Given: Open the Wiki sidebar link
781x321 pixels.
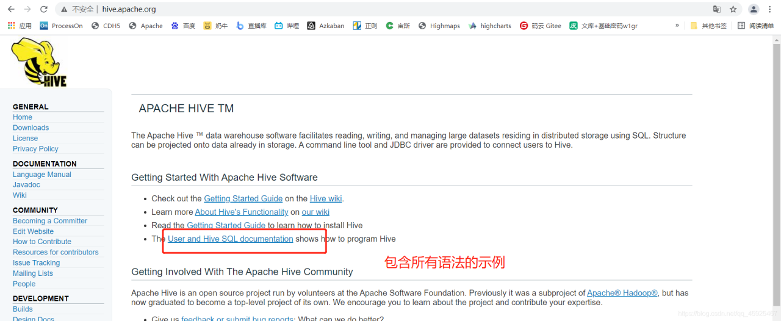Looking at the screenshot, I should [20, 195].
